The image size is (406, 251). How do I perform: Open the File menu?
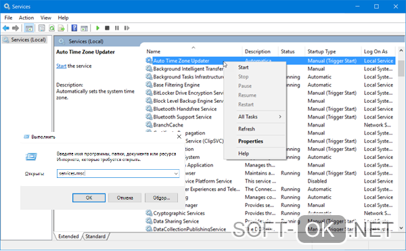point(8,18)
